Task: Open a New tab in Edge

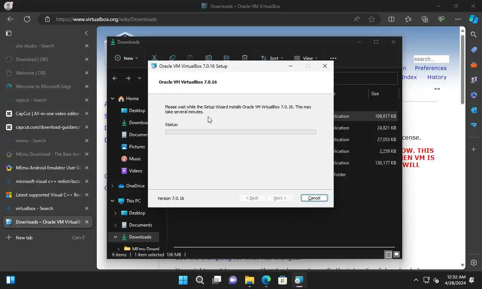Action: coord(47,238)
